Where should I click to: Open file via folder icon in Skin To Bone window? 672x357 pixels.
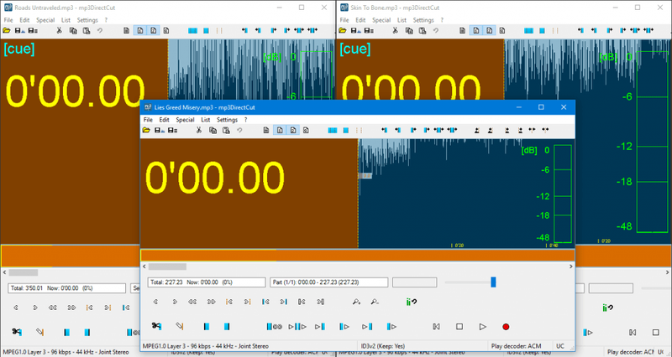pos(343,30)
